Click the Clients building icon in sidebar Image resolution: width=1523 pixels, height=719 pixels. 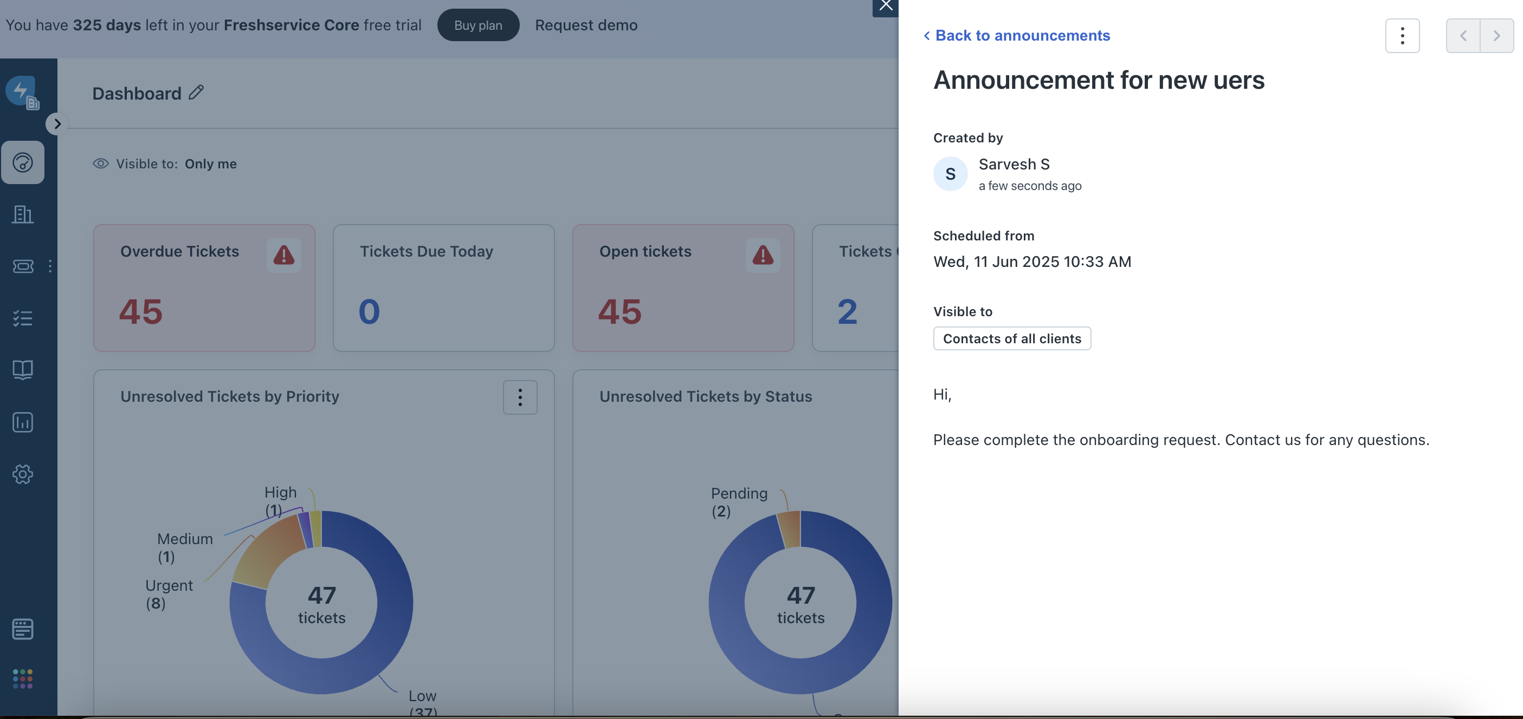pyautogui.click(x=22, y=214)
